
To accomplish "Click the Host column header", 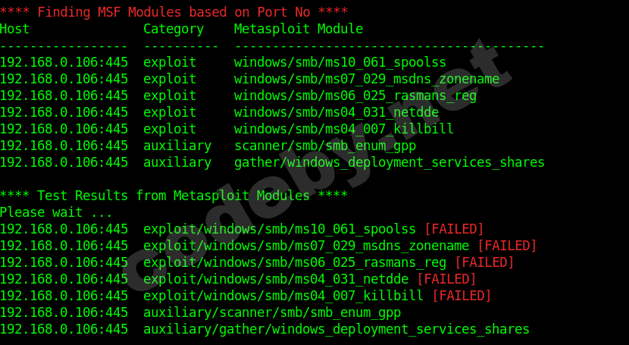I will point(15,29).
